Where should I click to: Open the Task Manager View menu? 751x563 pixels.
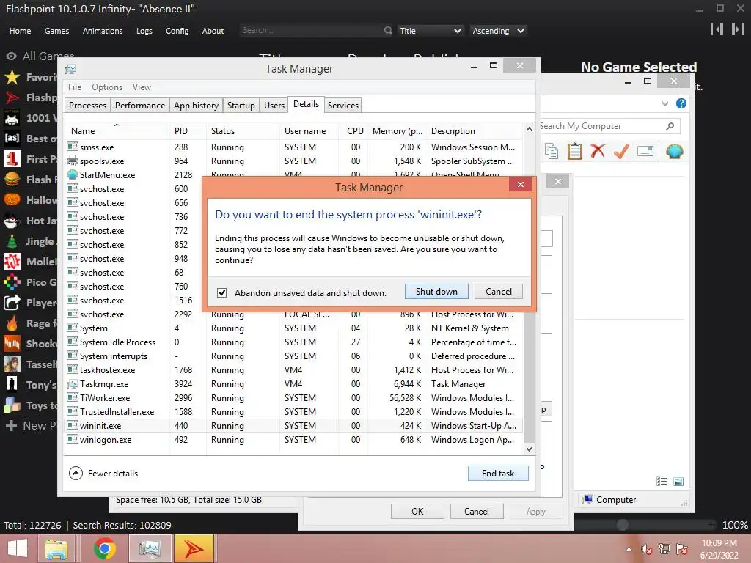point(142,87)
